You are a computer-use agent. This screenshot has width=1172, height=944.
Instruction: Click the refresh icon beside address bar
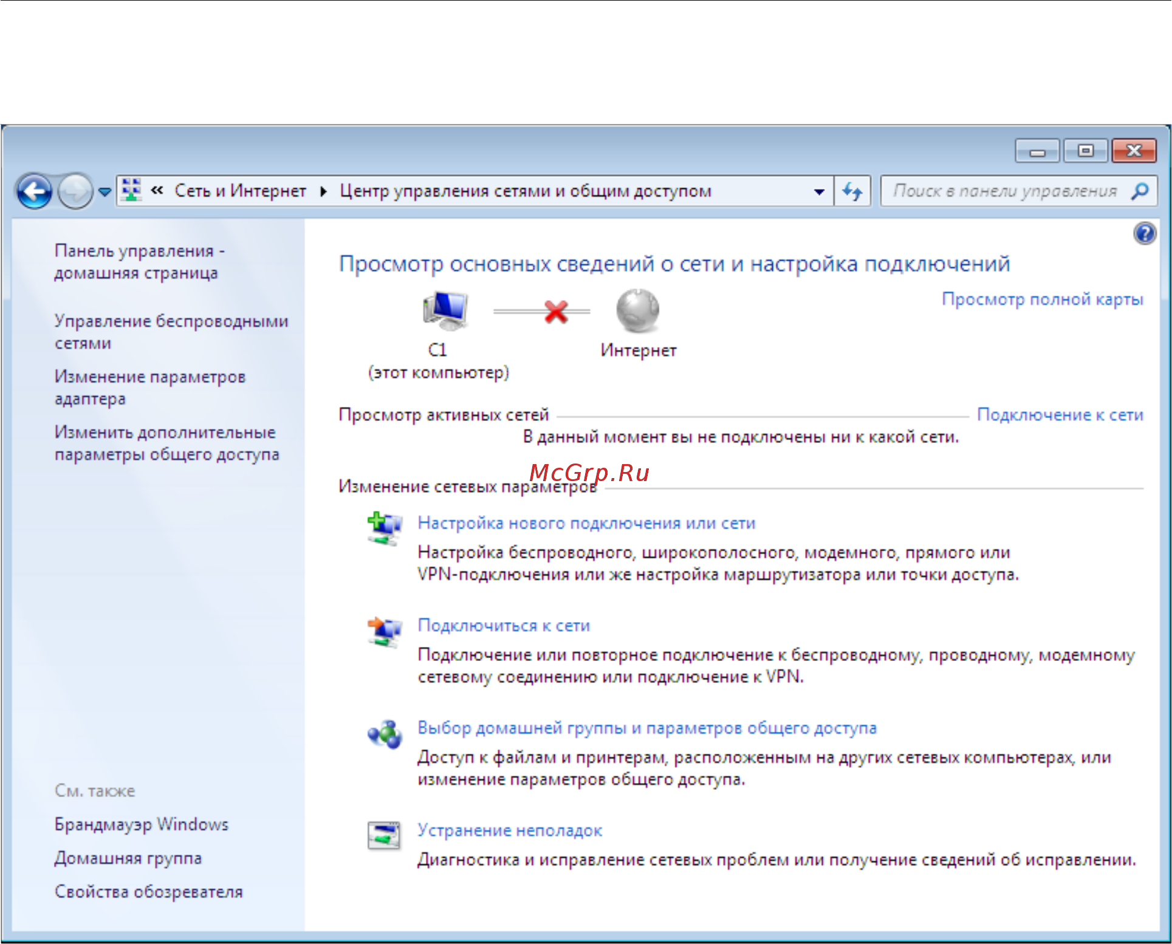click(x=852, y=191)
